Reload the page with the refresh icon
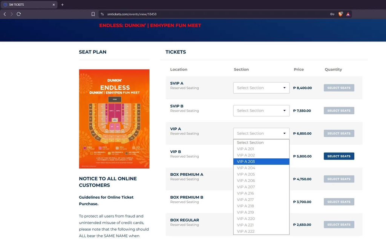 pyautogui.click(x=19, y=14)
